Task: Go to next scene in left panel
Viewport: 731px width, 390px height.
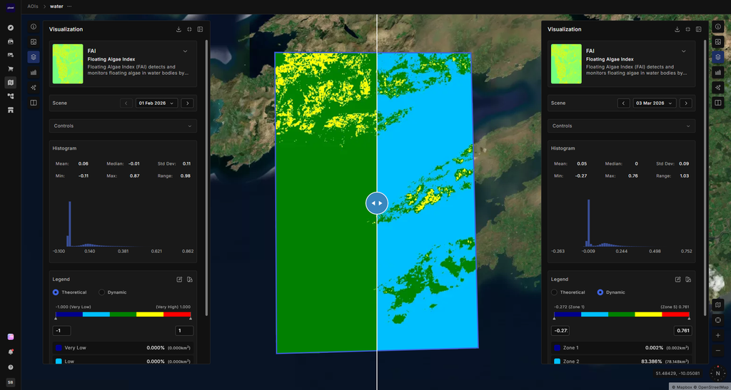Action: (188, 103)
